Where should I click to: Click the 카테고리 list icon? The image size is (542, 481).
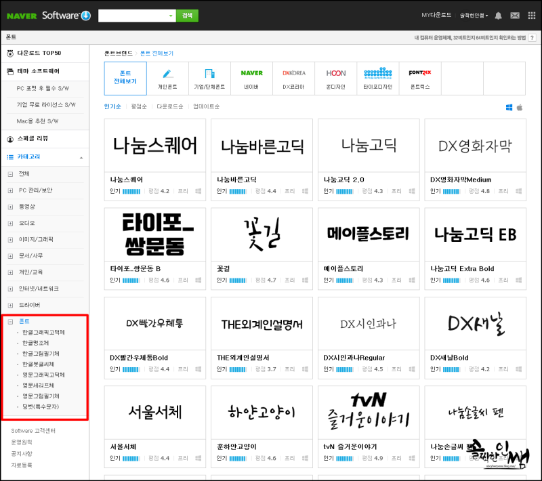(x=10, y=157)
